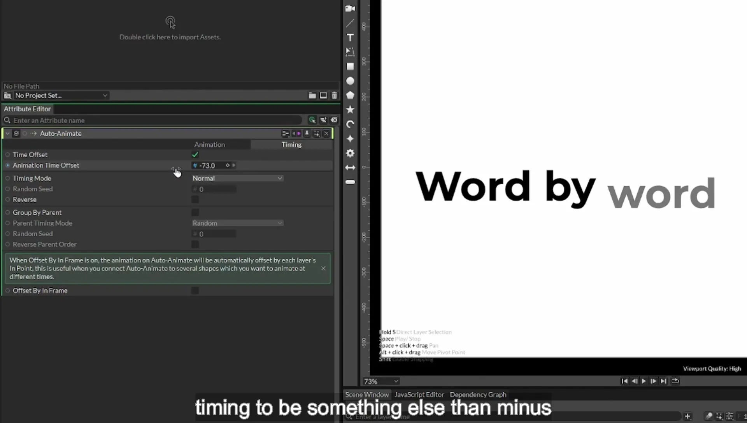Select the Ellipse shape tool
The height and width of the screenshot is (423, 747).
pyautogui.click(x=350, y=81)
